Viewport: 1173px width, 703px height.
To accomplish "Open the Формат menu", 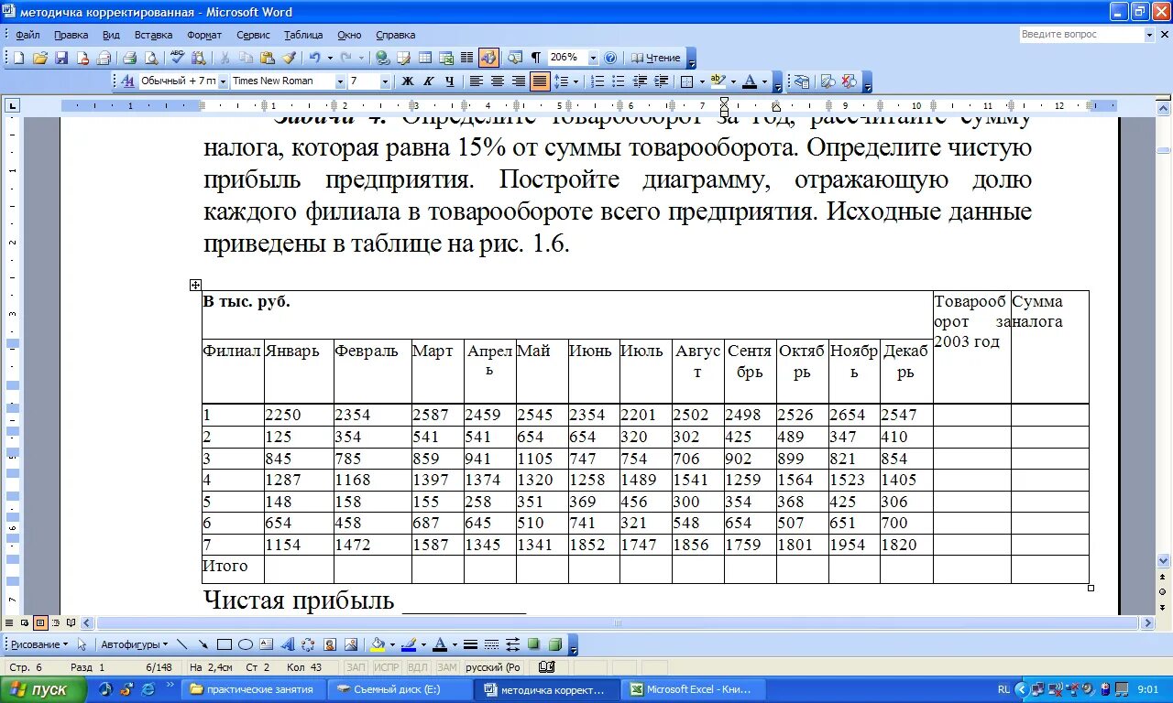I will click(204, 35).
